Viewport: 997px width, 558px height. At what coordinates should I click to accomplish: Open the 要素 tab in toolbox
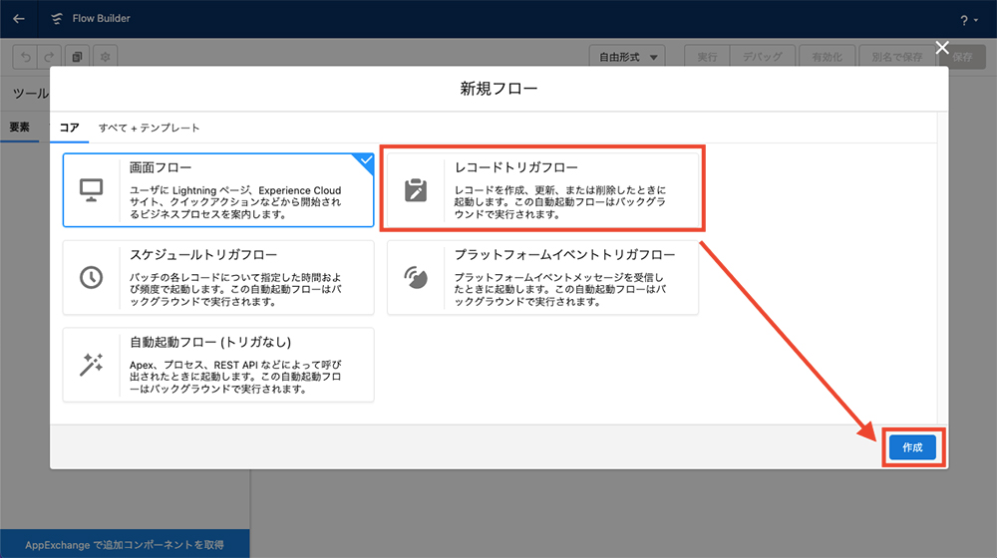19,128
